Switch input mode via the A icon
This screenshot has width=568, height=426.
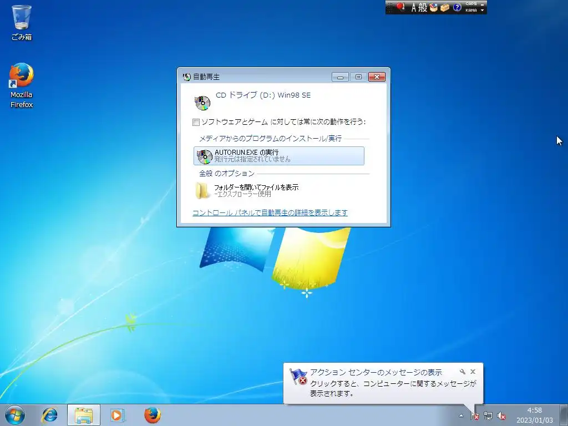click(413, 7)
